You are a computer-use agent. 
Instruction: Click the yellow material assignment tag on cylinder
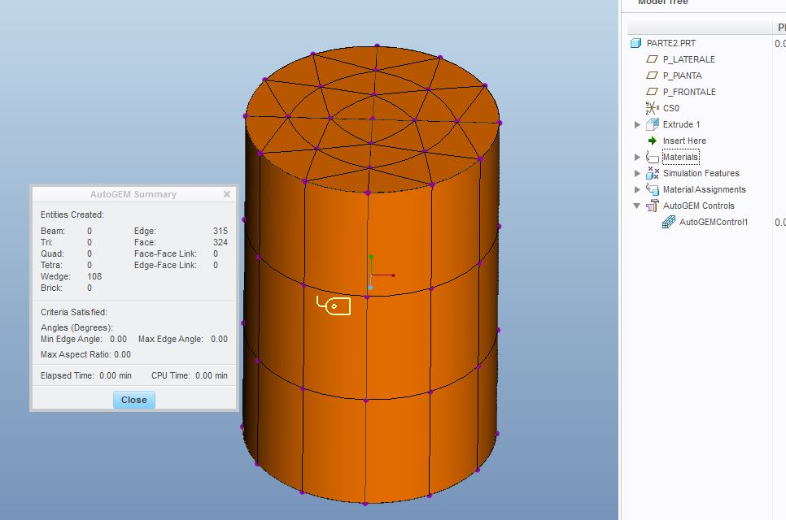pyautogui.click(x=334, y=305)
